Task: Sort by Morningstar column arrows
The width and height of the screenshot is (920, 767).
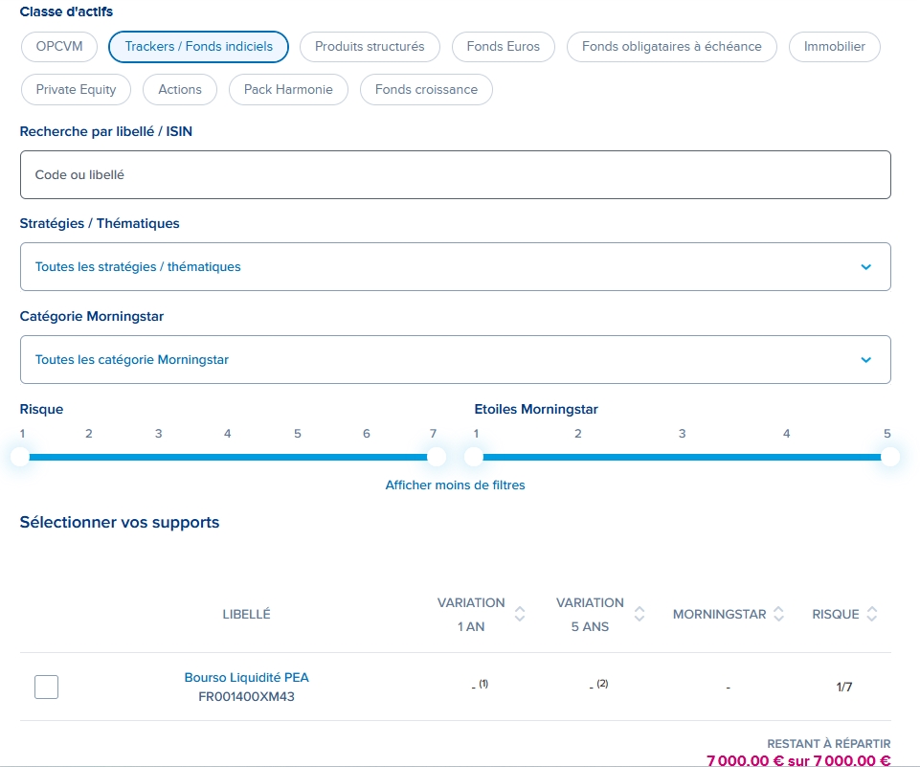Action: point(779,614)
